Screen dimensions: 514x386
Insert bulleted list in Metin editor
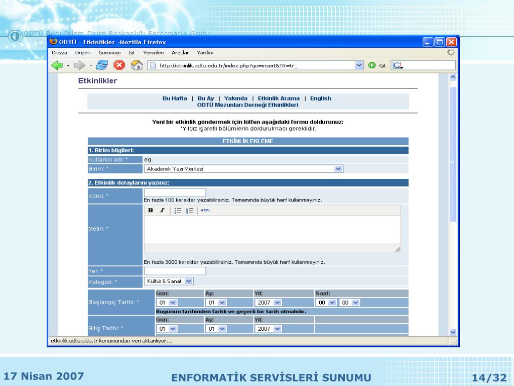178,211
